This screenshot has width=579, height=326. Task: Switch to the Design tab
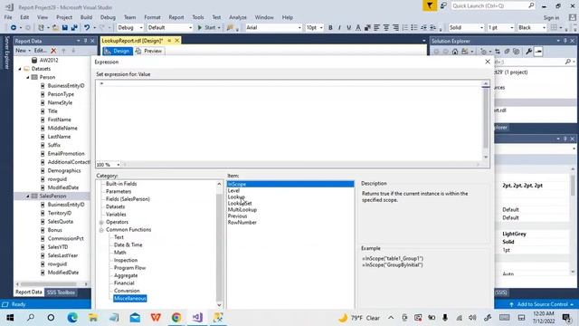(x=118, y=51)
